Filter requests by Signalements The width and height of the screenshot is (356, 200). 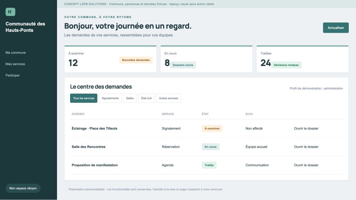(x=110, y=98)
